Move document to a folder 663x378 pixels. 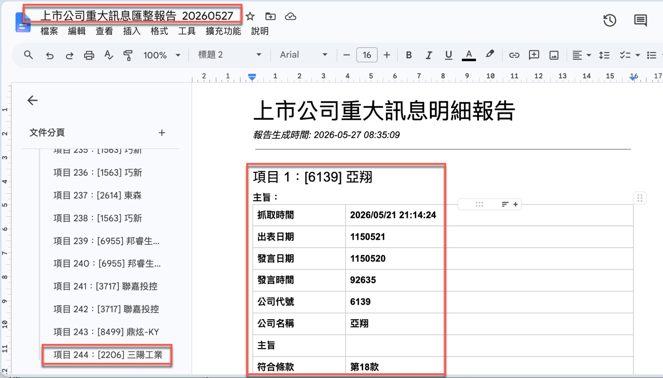pos(270,17)
